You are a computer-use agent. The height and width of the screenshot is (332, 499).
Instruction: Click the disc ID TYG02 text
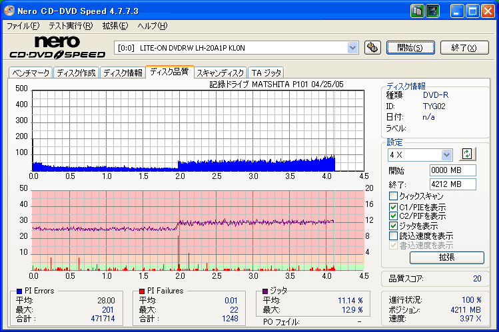coord(434,106)
